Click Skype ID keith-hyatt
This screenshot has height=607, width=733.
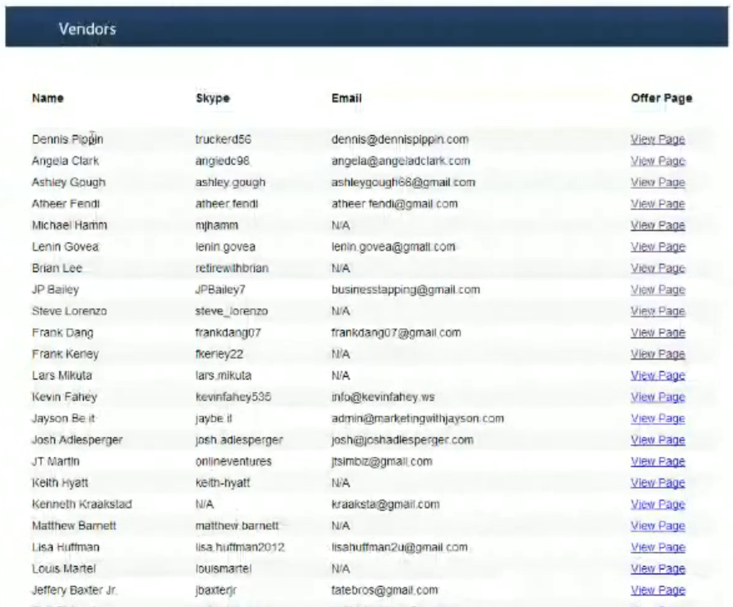[x=222, y=483]
